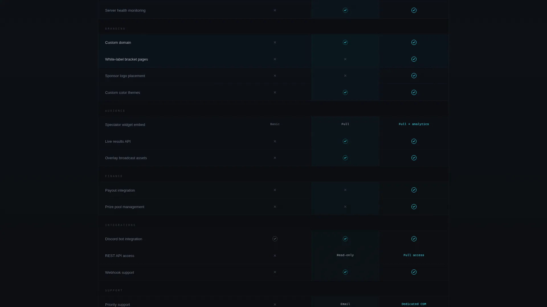This screenshot has height=307, width=547.
Task: Click Overlay broadcast assets cross icon
Action: click(x=275, y=158)
